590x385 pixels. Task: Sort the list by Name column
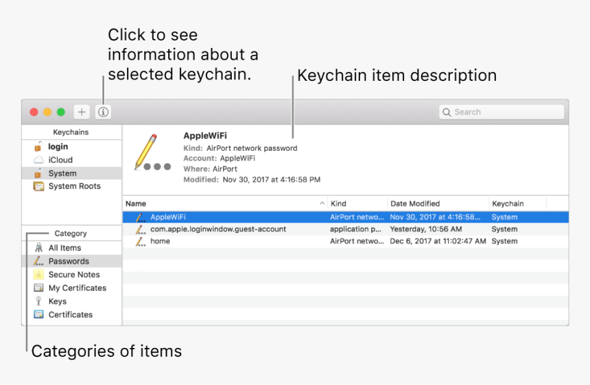click(225, 203)
